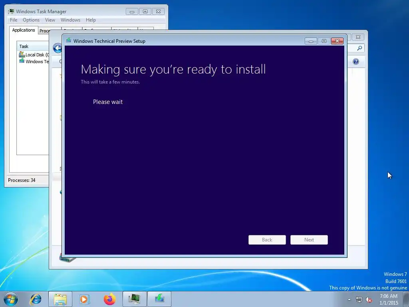Open View menu in Task Manager
The width and height of the screenshot is (409, 307).
50,20
